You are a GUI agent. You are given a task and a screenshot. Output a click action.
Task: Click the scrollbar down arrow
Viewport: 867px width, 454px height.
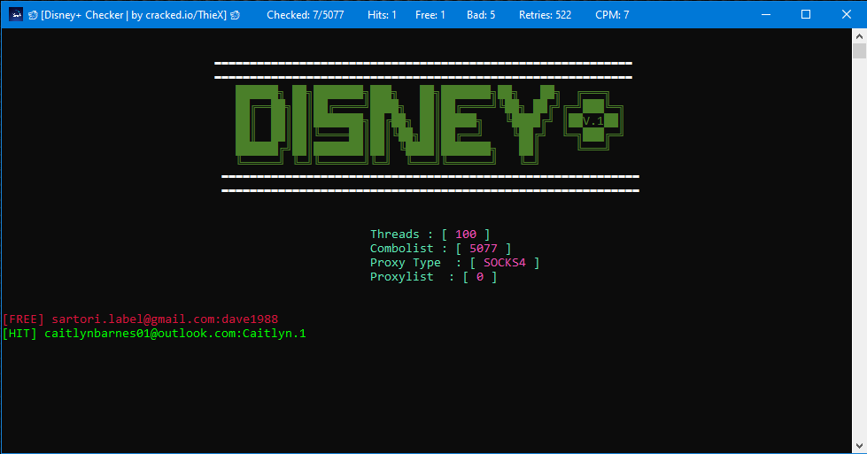859,446
